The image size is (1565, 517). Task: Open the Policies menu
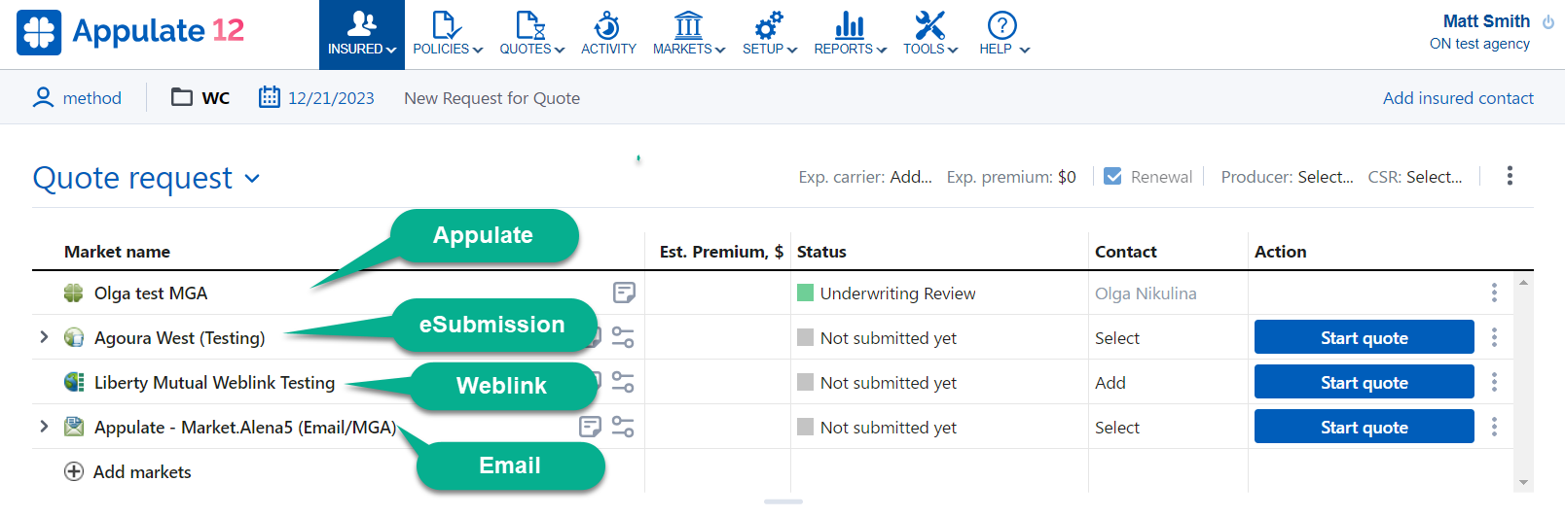pyautogui.click(x=448, y=34)
